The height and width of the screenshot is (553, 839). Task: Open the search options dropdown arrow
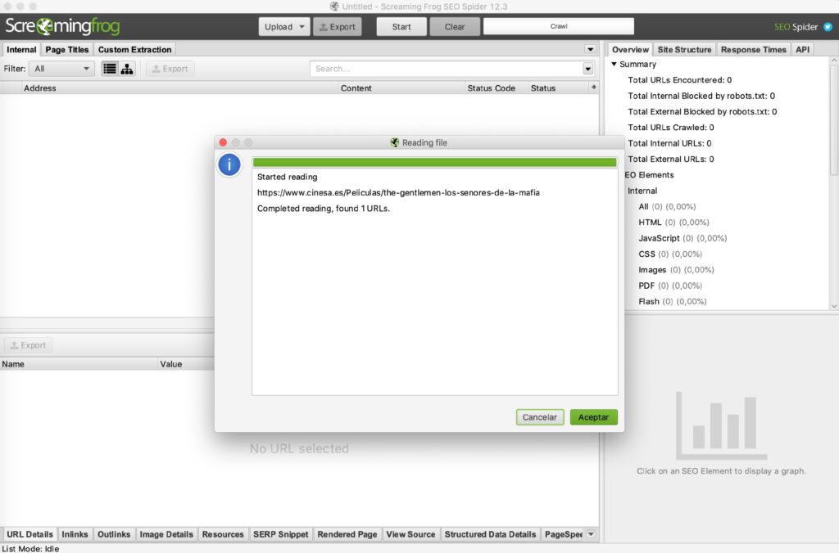[x=587, y=69]
